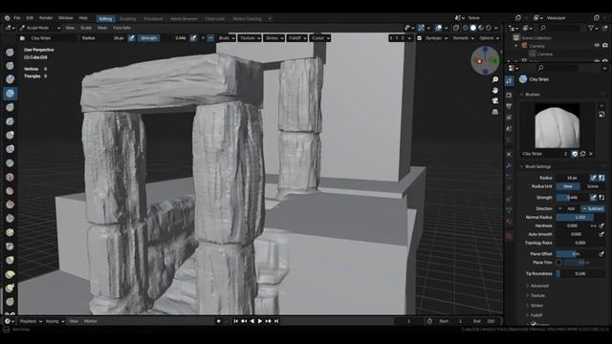Set brush Direction to Add
The width and height of the screenshot is (612, 344).
click(568, 208)
